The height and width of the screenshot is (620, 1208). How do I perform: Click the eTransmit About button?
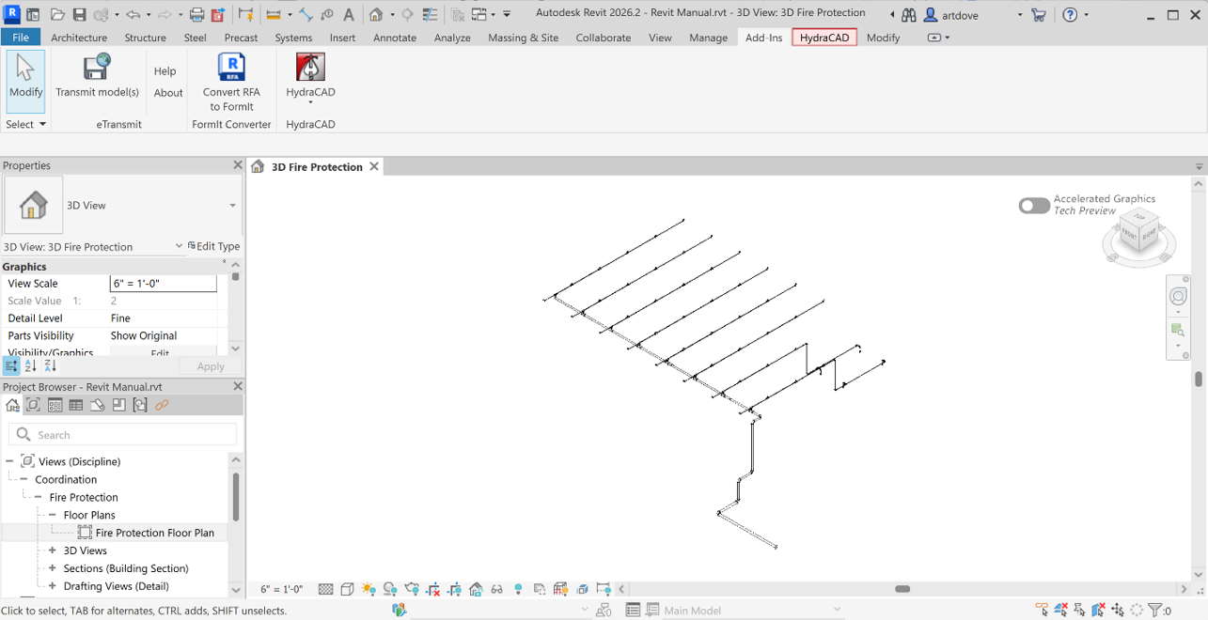point(168,93)
